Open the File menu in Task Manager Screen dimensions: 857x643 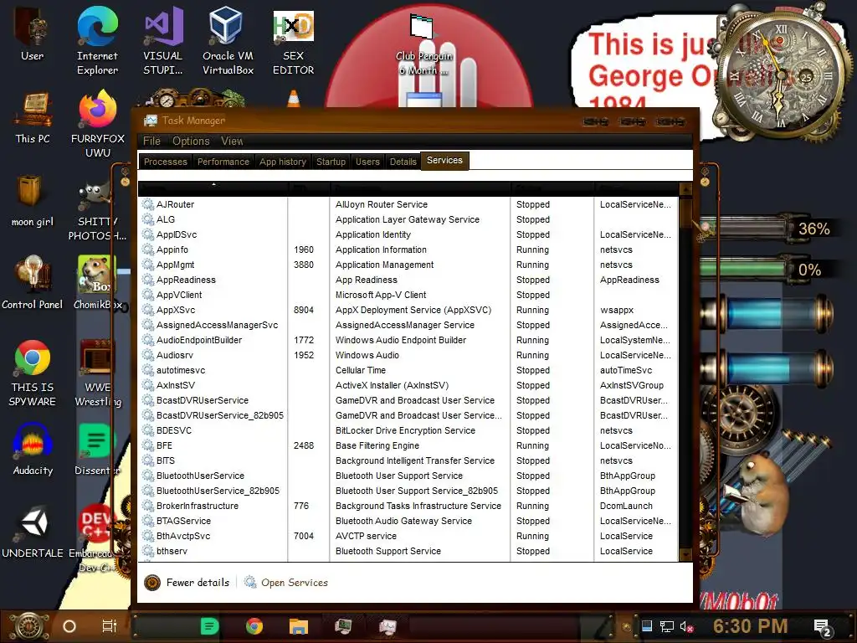click(x=151, y=141)
